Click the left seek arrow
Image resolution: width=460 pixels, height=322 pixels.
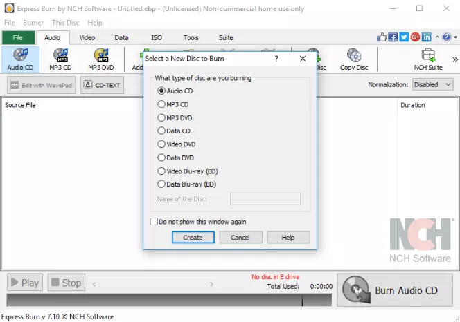tap(94, 284)
